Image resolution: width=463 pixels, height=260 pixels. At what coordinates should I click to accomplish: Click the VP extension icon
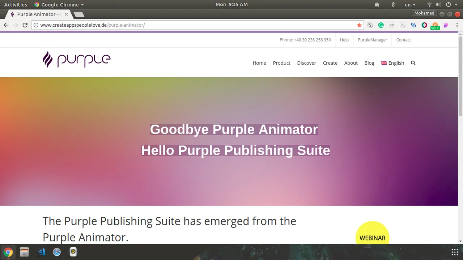(x=392, y=25)
